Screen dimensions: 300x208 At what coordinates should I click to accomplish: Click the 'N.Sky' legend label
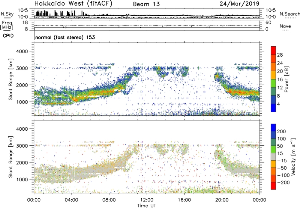(x=7, y=14)
